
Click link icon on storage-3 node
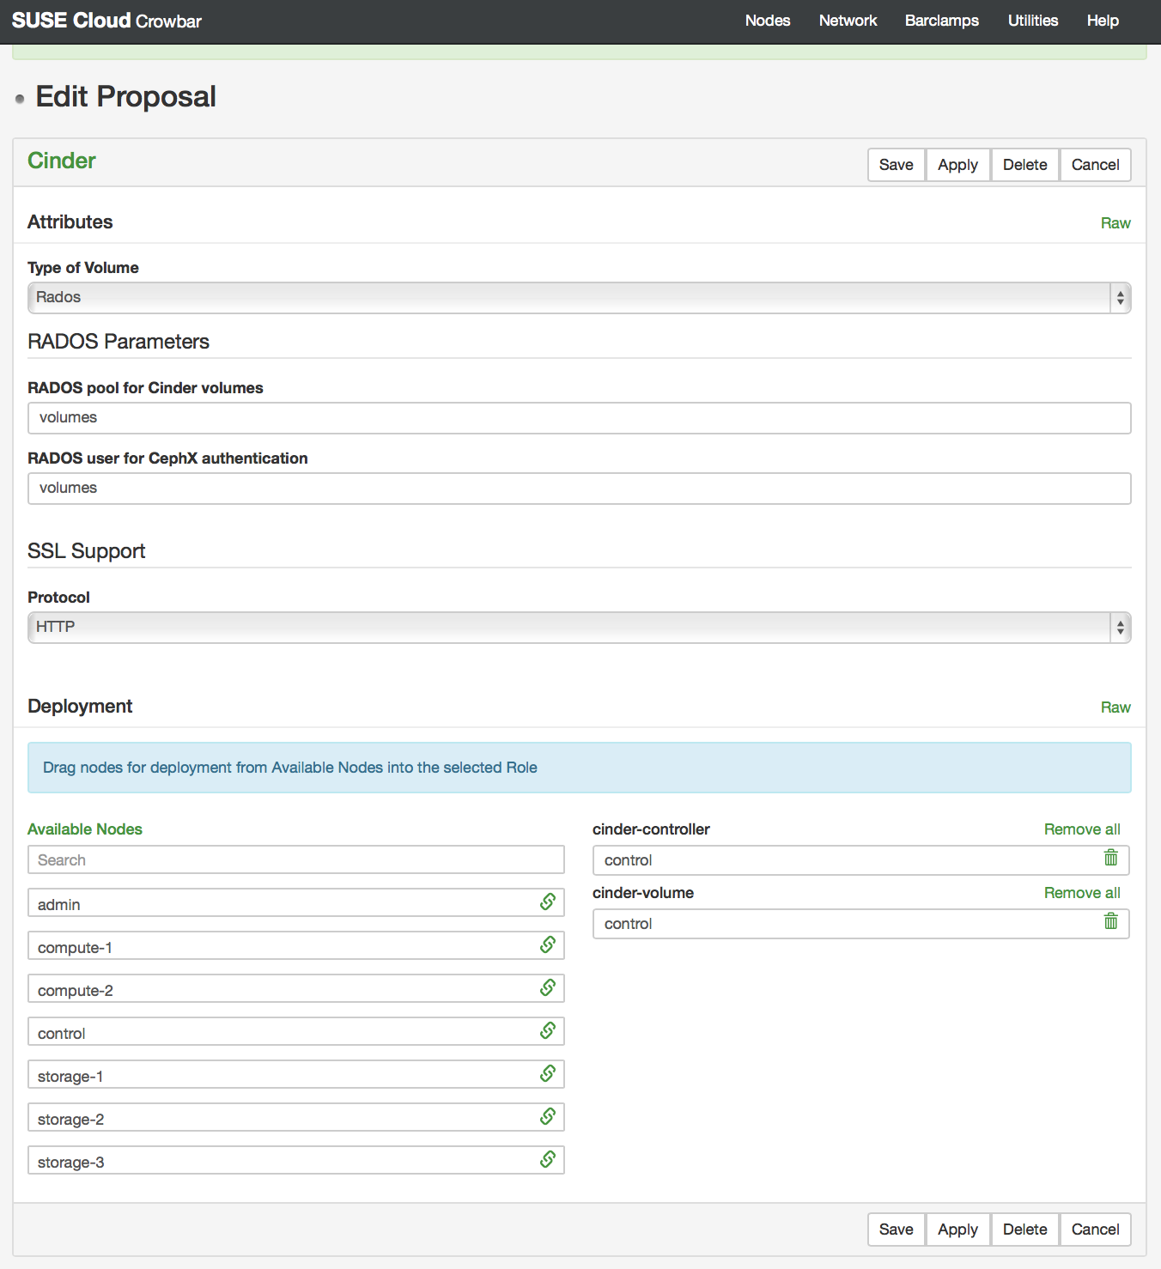(x=548, y=1159)
